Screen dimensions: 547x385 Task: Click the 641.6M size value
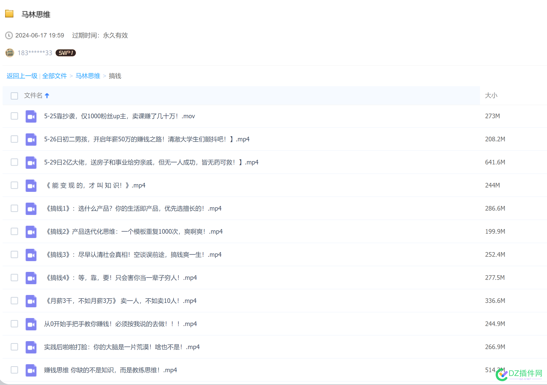pyautogui.click(x=495, y=162)
